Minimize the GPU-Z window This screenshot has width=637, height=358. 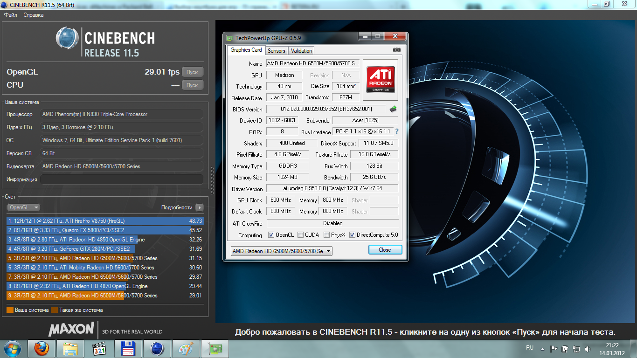tap(364, 36)
